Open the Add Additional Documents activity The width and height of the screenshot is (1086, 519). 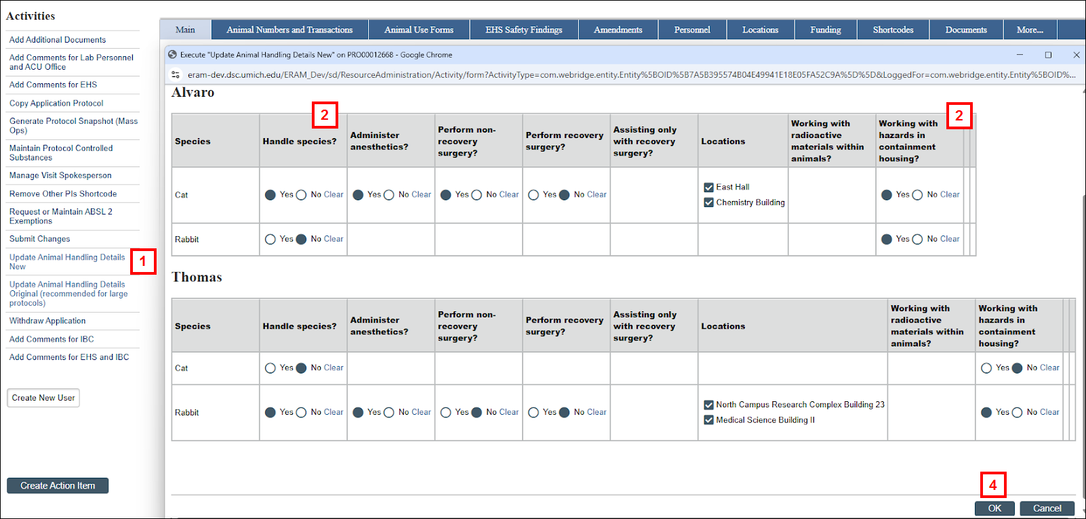tap(58, 40)
